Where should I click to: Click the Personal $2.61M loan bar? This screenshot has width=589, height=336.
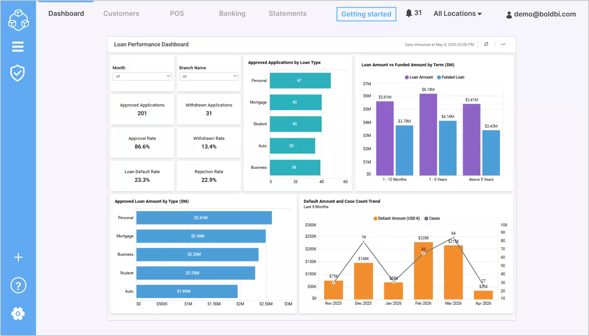(x=204, y=218)
